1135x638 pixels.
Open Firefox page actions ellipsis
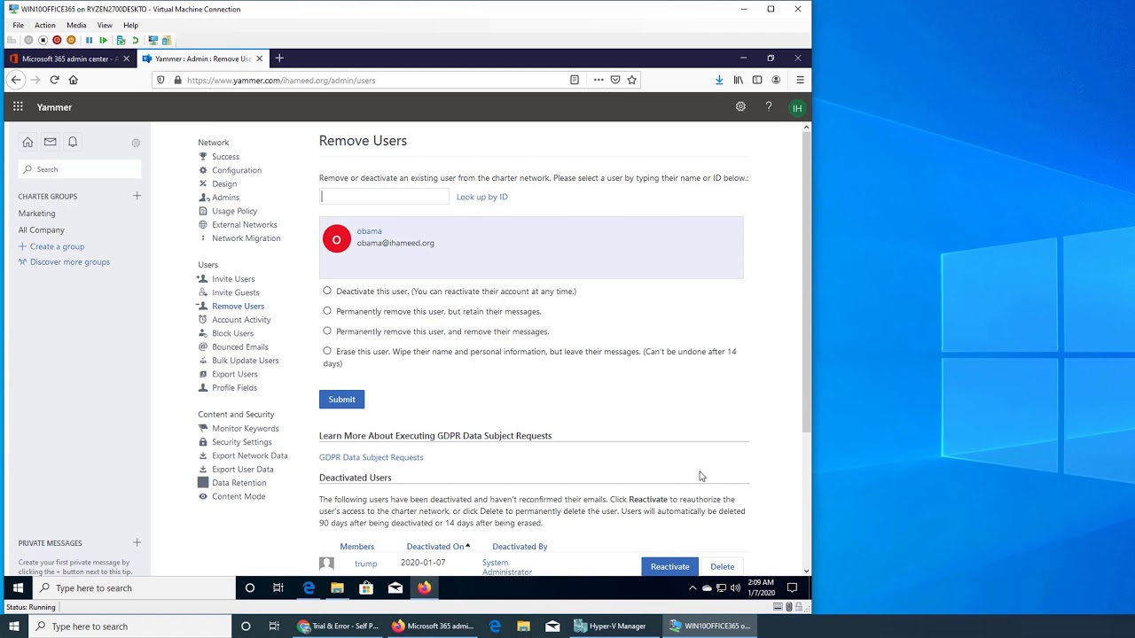point(599,80)
